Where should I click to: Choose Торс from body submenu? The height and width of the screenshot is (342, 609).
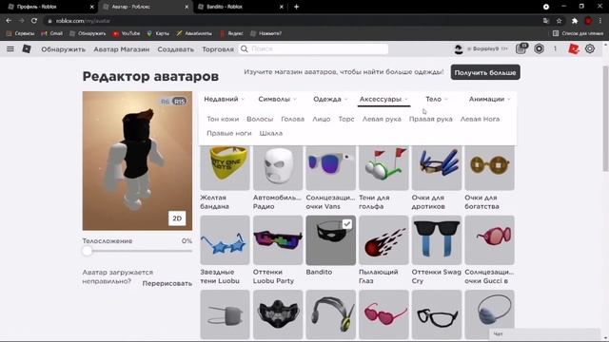point(346,119)
